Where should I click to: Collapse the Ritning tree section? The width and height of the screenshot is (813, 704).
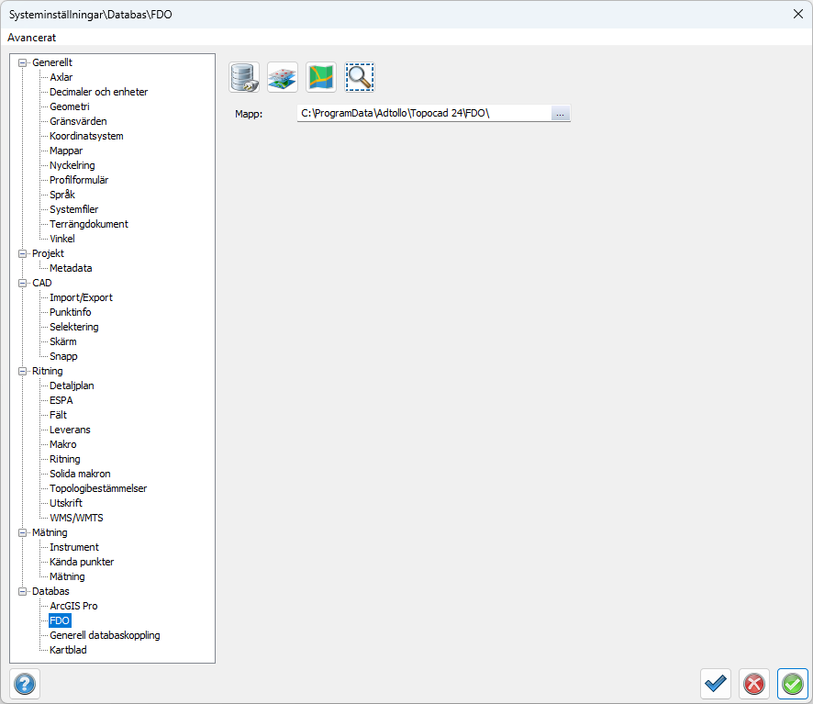[23, 371]
